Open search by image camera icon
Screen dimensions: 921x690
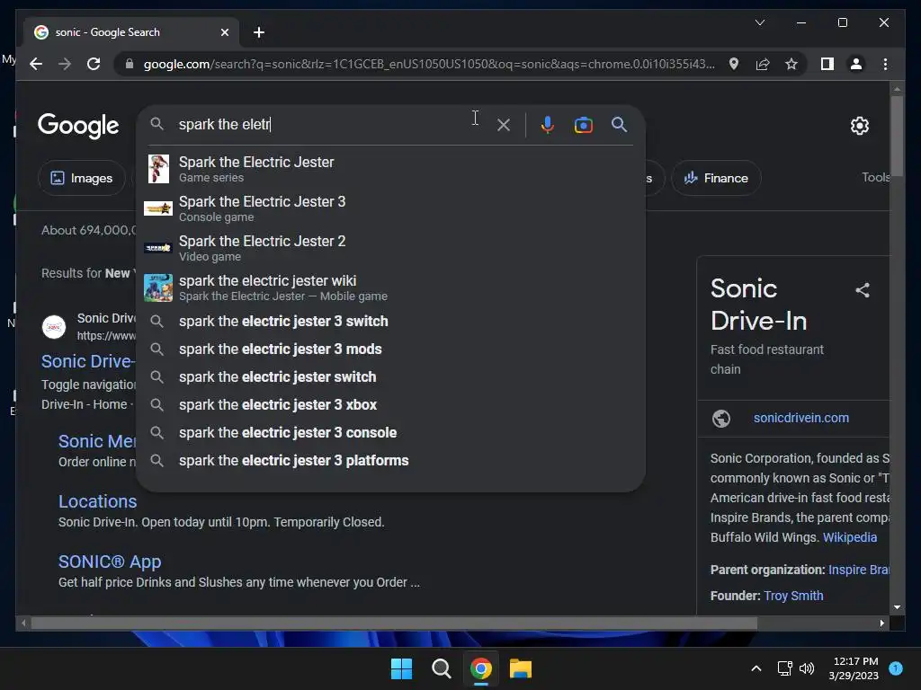click(x=583, y=125)
